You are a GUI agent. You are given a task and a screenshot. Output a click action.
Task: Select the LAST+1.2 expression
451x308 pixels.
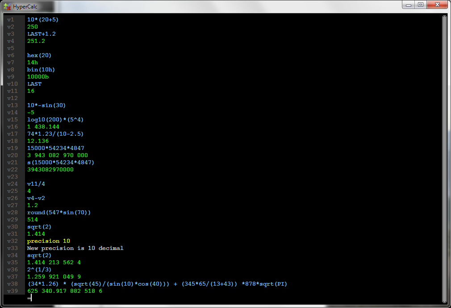tap(42, 34)
